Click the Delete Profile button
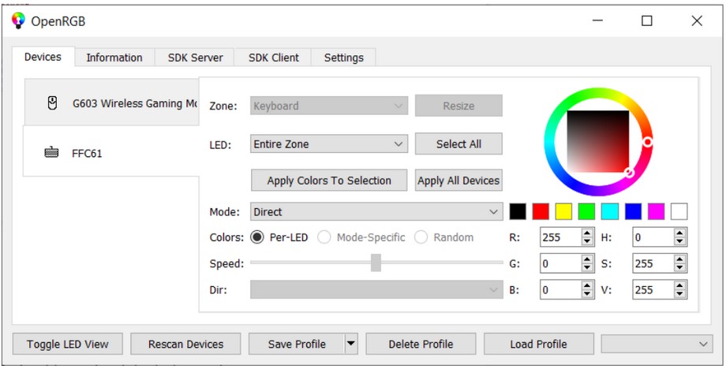Screen dimensions: 726x369 click(421, 344)
